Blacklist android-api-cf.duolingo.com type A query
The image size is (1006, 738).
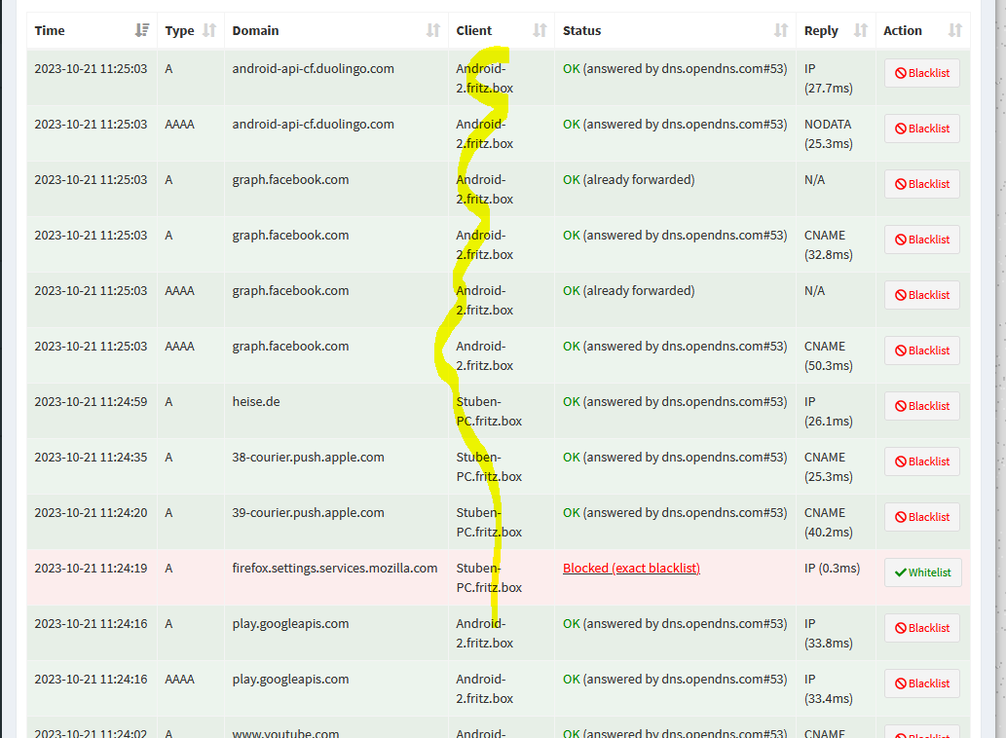coord(922,73)
